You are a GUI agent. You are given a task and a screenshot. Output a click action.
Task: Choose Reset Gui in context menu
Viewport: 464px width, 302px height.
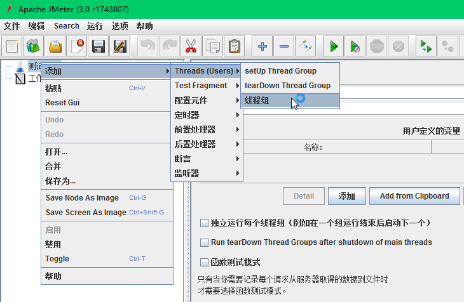pyautogui.click(x=107, y=103)
